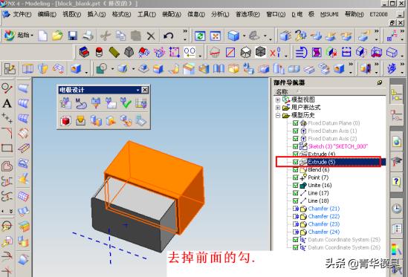The width and height of the screenshot is (408, 277).
Task: Open the 插入(S) menu
Action: click(97, 14)
